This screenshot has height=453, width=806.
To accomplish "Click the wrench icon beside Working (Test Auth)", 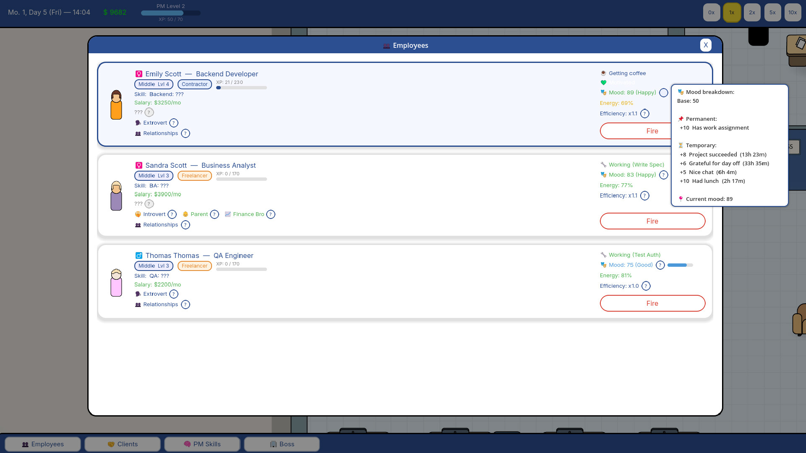I will point(603,255).
